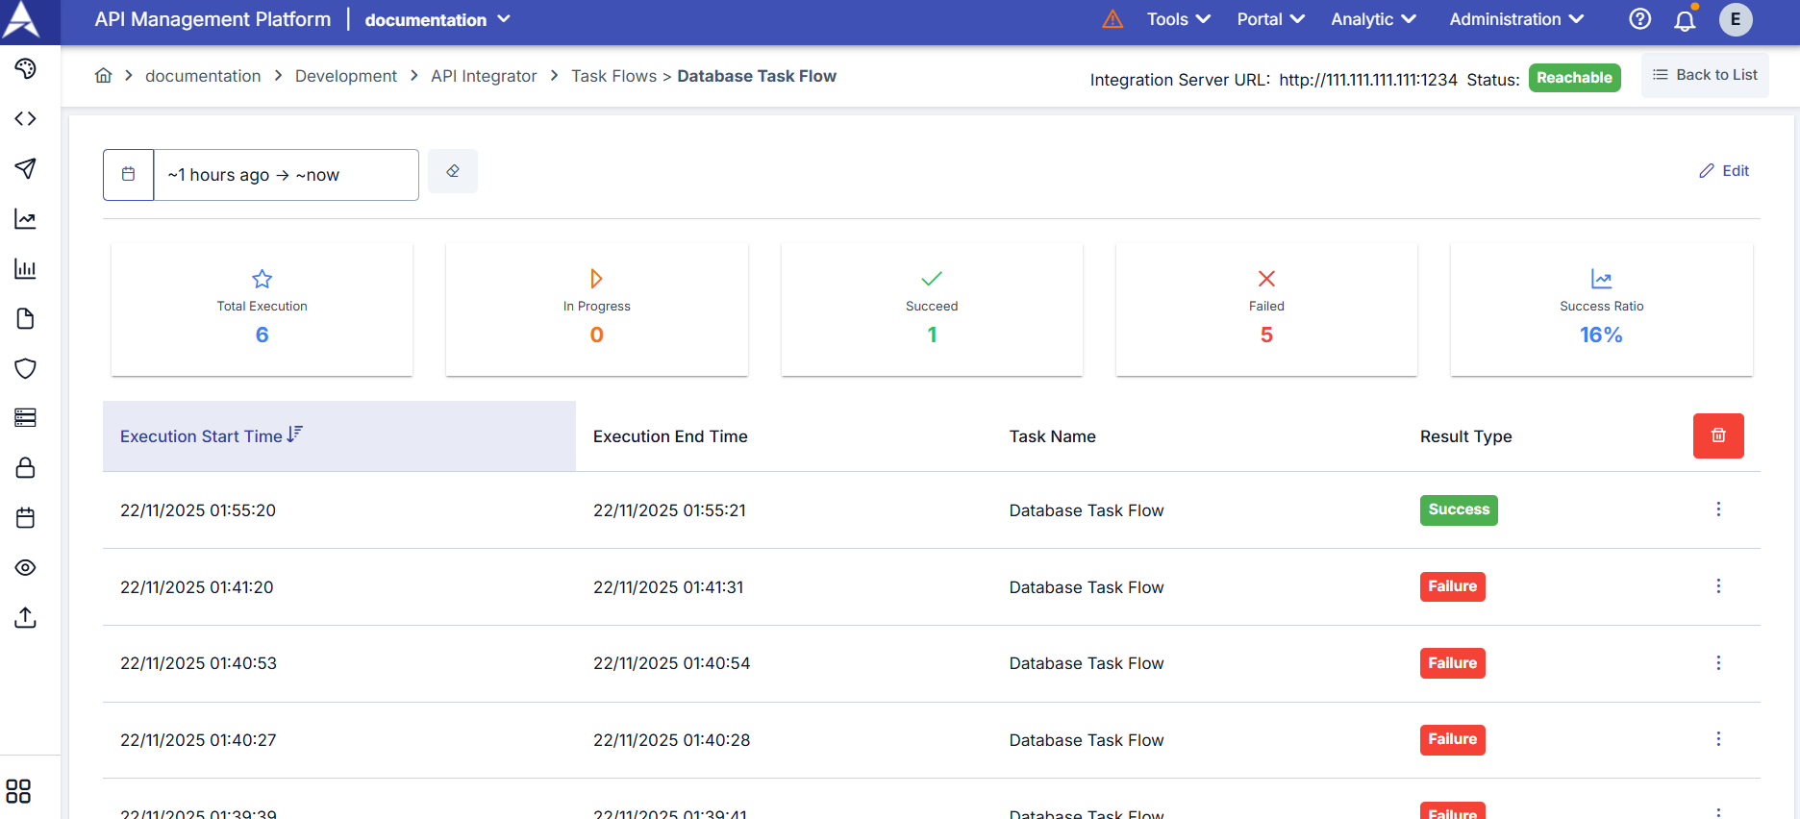Open the palette icon in sidebar
Image resolution: width=1800 pixels, height=819 pixels.
click(26, 68)
